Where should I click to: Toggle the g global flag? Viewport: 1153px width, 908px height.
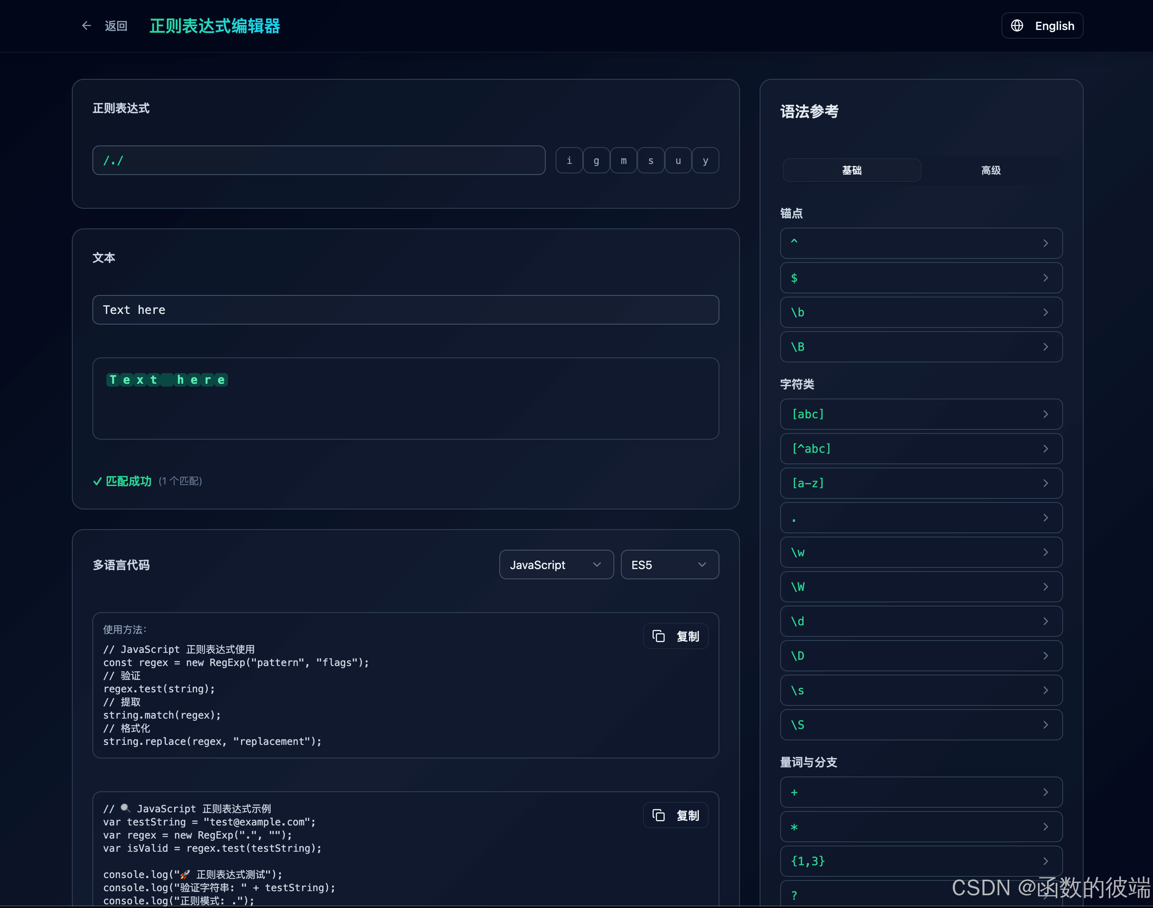point(596,161)
